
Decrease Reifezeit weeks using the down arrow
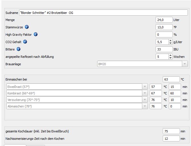coord(170,58)
